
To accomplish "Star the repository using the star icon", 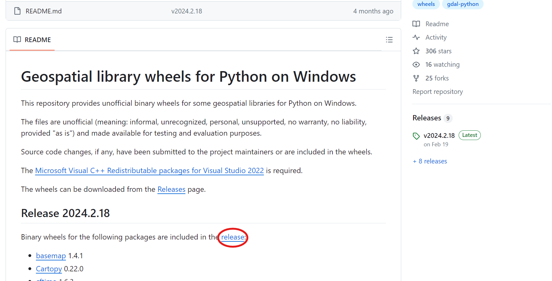I will (416, 51).
